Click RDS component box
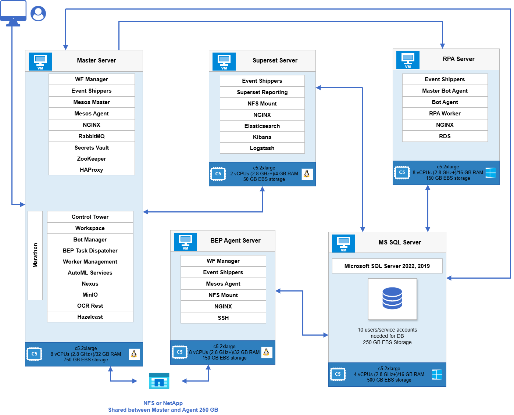This screenshot has height=415, width=514. coord(445,136)
